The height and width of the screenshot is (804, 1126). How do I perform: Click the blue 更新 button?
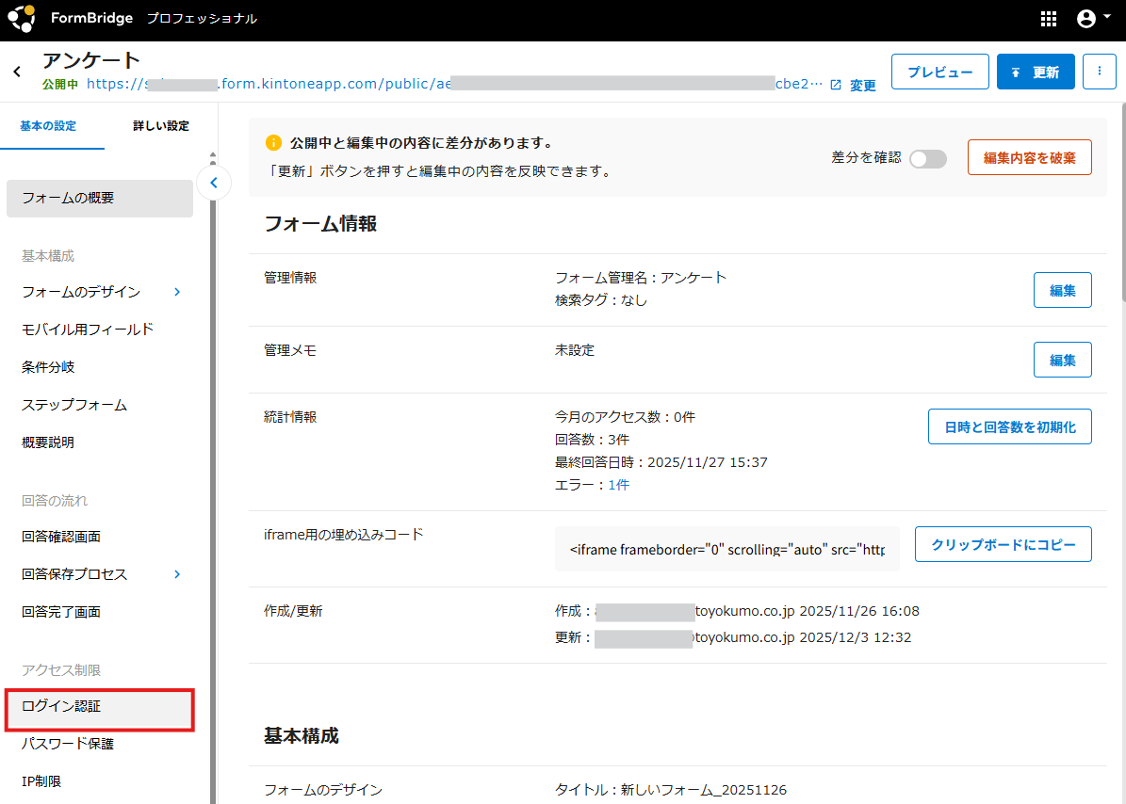[1035, 72]
